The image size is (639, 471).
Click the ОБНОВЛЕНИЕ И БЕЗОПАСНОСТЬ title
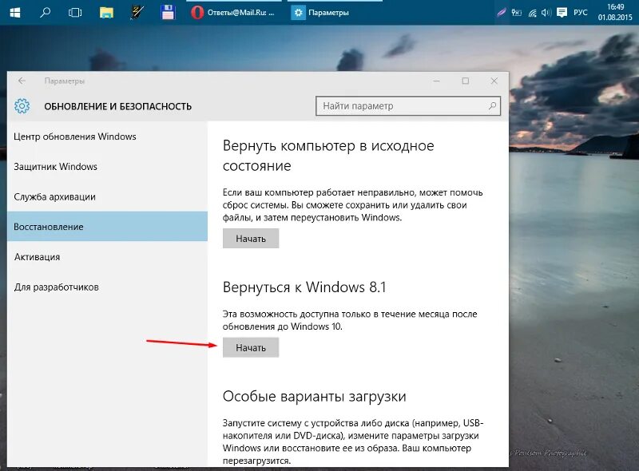pos(117,106)
